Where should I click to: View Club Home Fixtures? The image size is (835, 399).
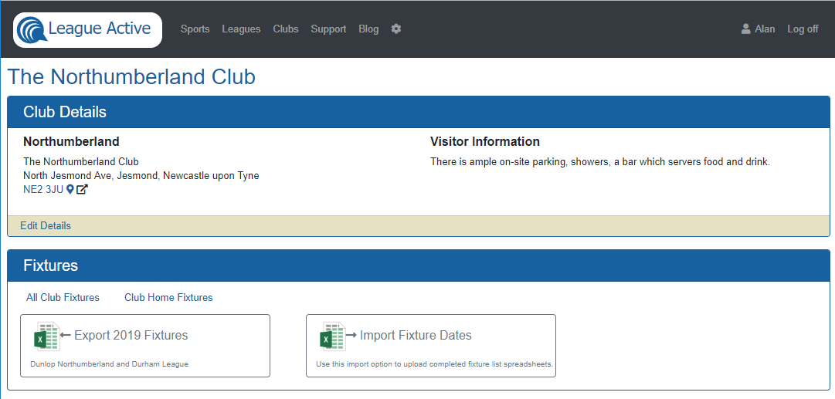(x=168, y=297)
